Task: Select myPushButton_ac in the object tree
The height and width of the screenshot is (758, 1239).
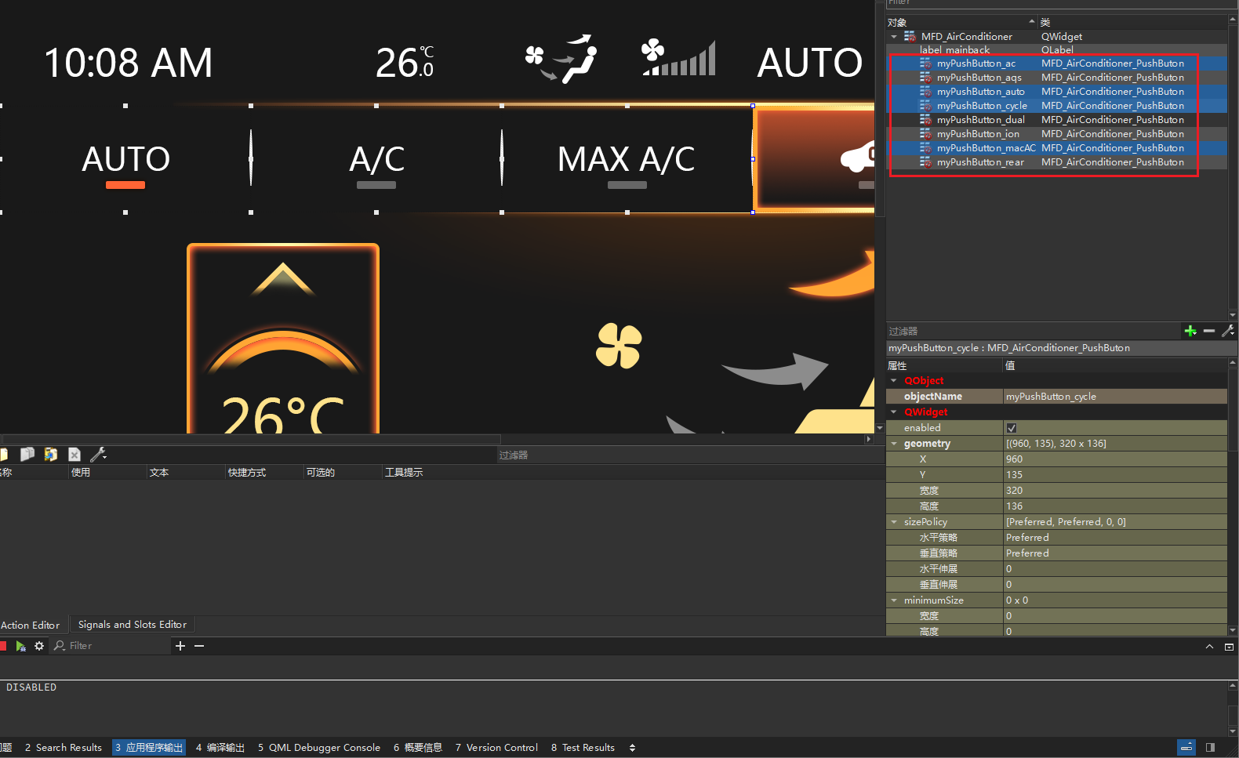Action: 976,63
